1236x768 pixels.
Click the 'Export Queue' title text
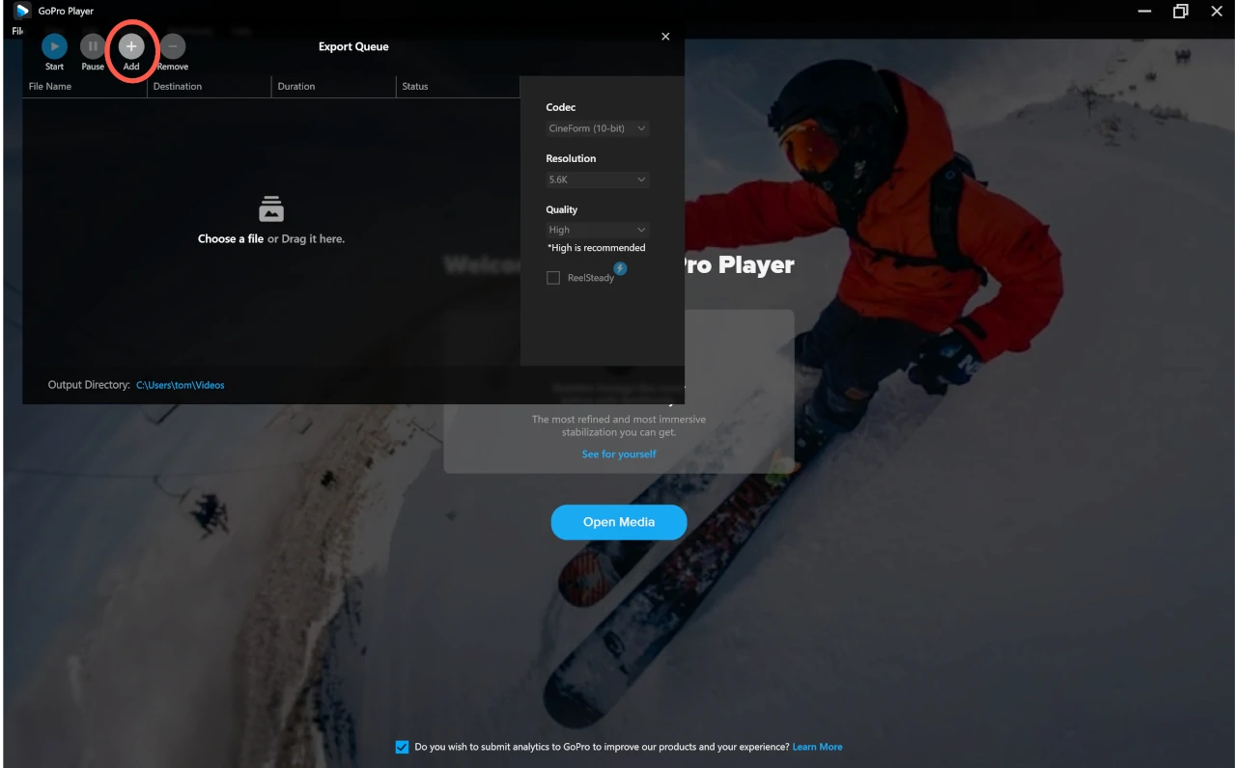[353, 46]
